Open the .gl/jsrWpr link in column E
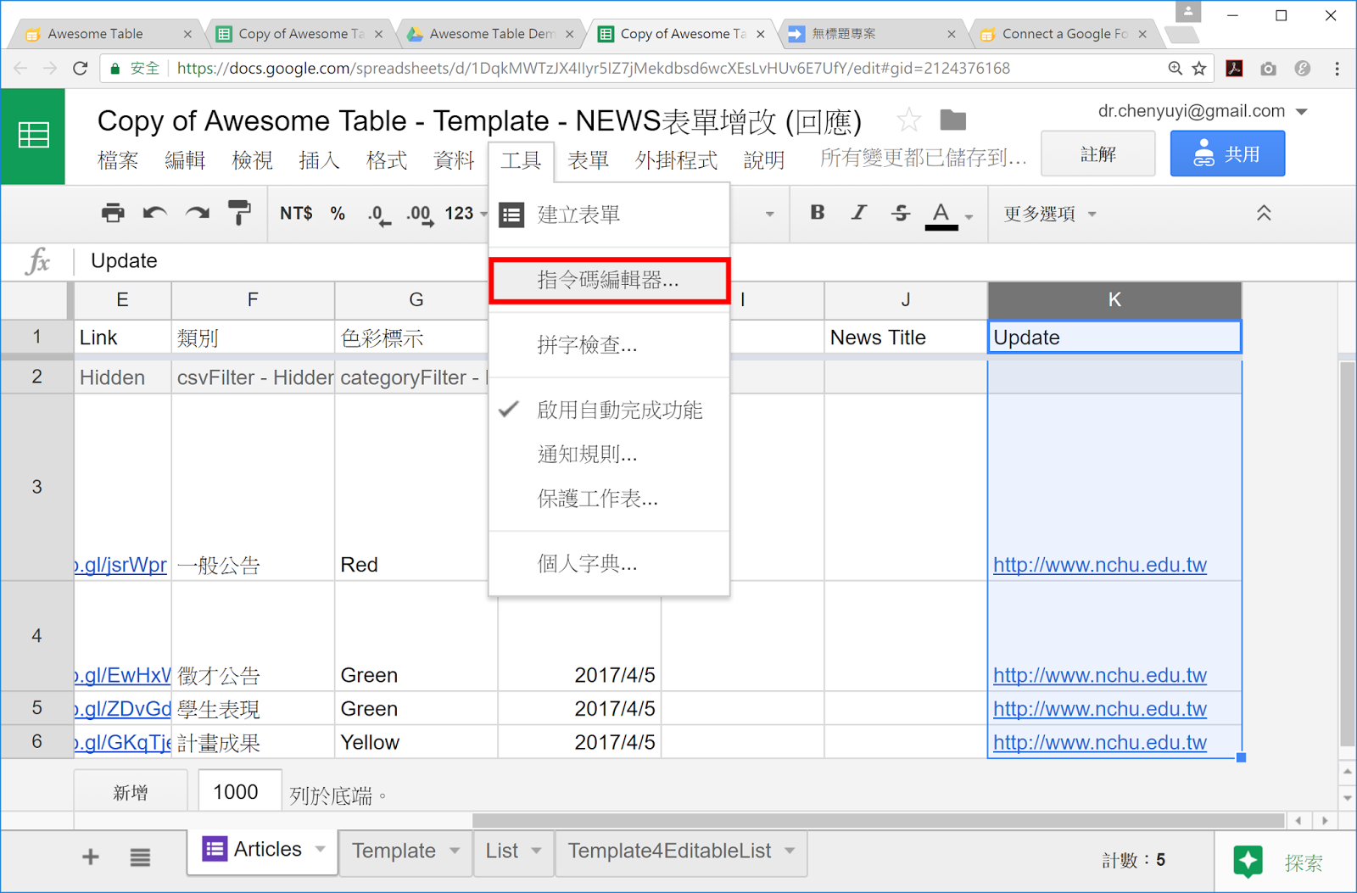The image size is (1357, 893). [121, 565]
